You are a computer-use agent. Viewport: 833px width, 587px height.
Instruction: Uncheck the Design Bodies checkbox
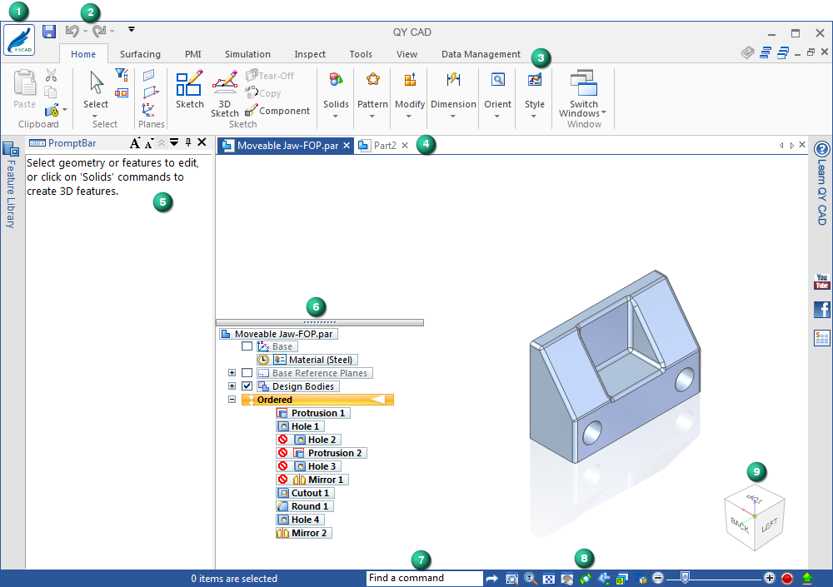click(247, 386)
